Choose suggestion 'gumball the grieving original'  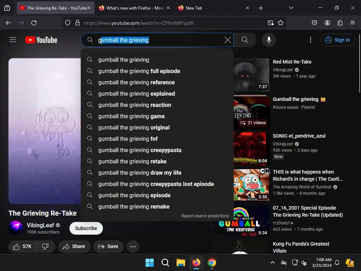157,127
